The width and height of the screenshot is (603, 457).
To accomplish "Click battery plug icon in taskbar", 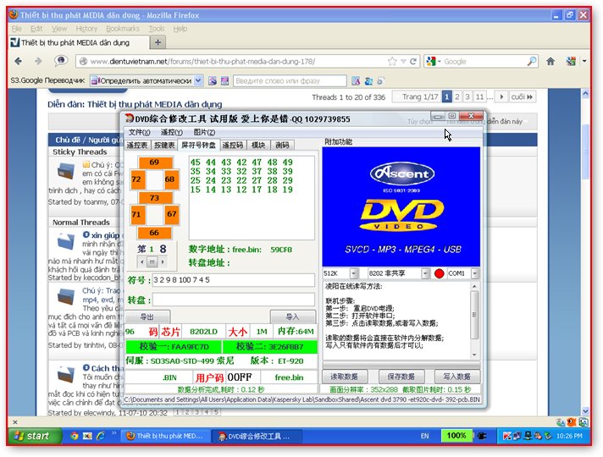I will 482,436.
